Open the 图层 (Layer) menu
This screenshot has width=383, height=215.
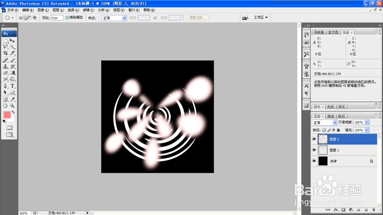pyautogui.click(x=58, y=10)
